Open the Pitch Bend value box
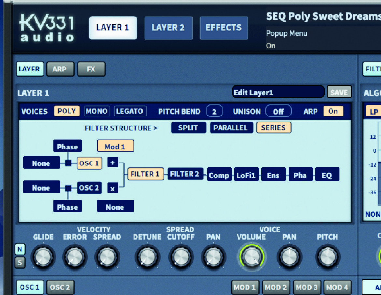 214,112
